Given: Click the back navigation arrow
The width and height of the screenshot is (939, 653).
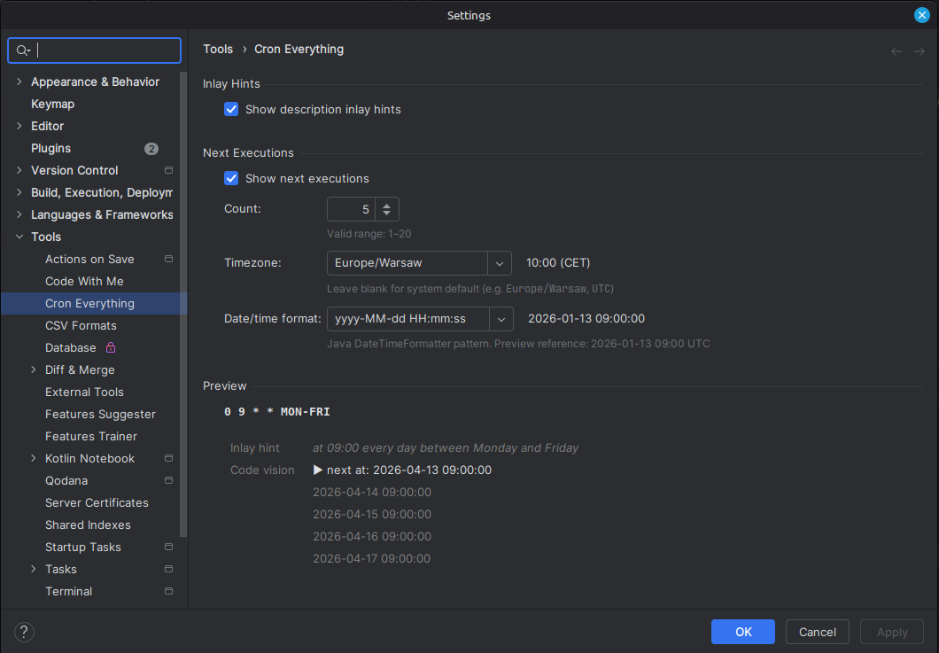Looking at the screenshot, I should (896, 51).
